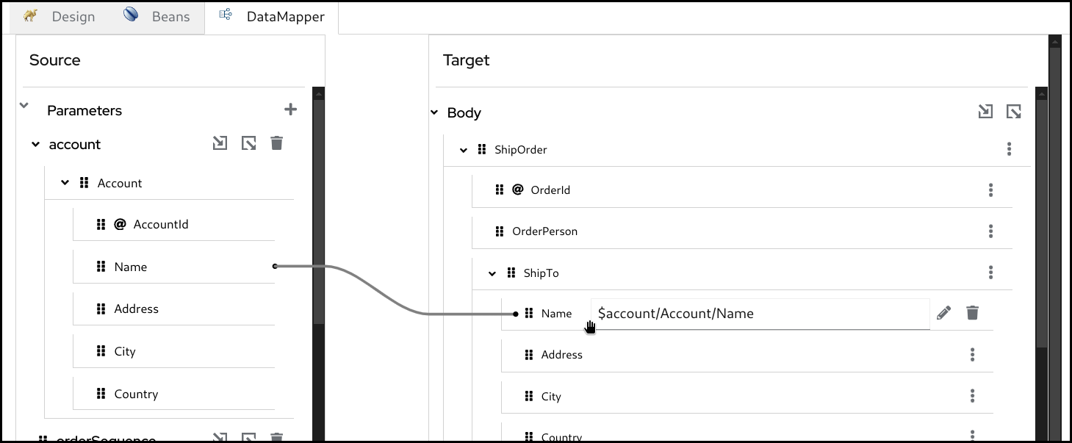The width and height of the screenshot is (1072, 443).
Task: Click attach schema icon for target Body
Action: pos(985,112)
